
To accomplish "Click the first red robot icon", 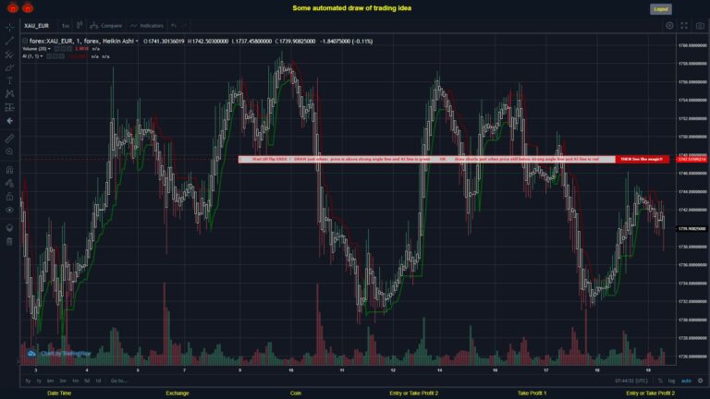I will point(13,7).
